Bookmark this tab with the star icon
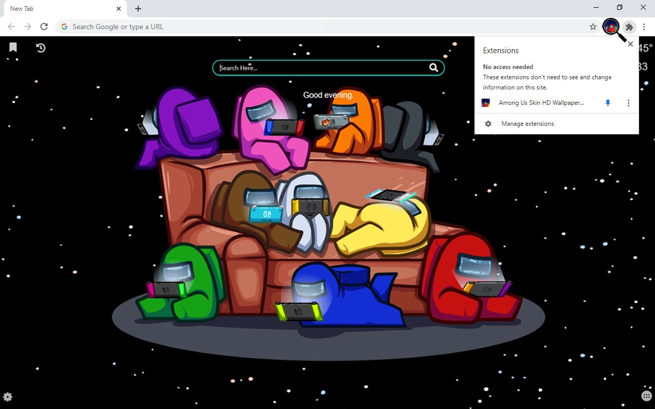This screenshot has height=409, width=655. [x=593, y=27]
